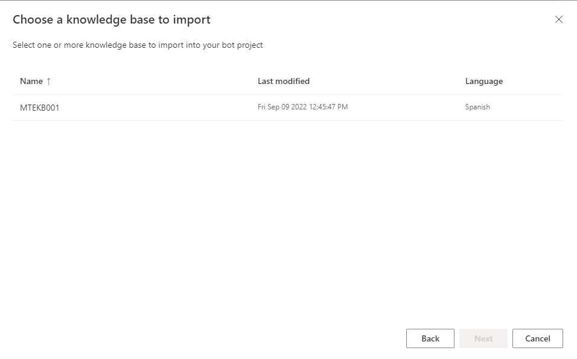Viewport: 577px width, 359px height.
Task: Click the instruction text below the title
Action: [x=138, y=45]
